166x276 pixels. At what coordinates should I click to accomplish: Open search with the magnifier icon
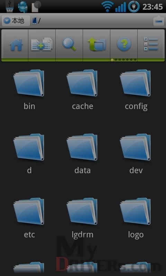coord(69,44)
